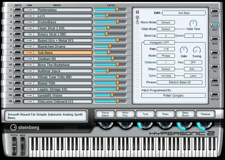The height and width of the screenshot is (160, 225).
Task: Click the LOAD page button
Action: point(215,11)
